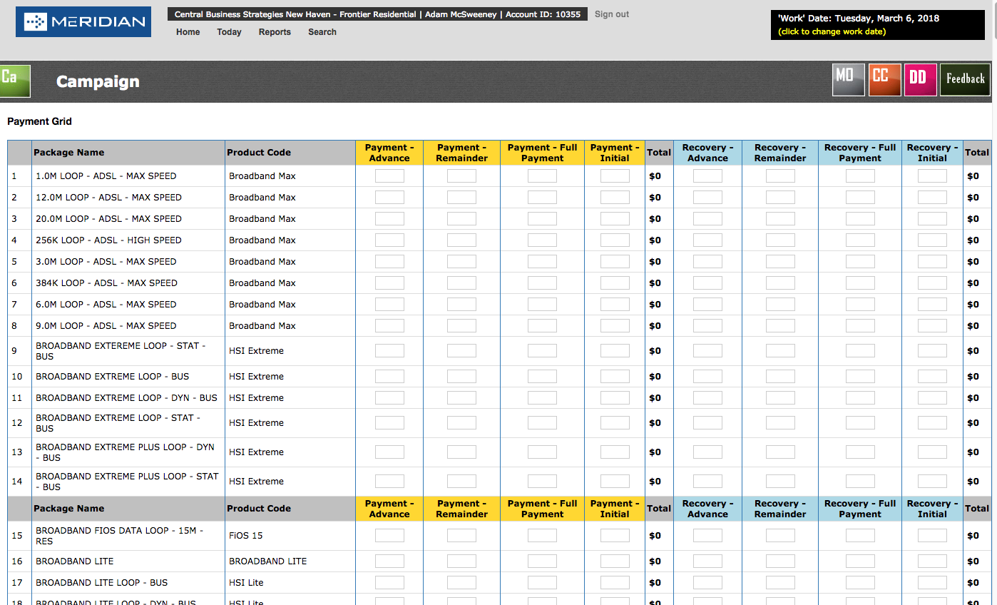Open the green Ca campaign icon

coord(14,81)
